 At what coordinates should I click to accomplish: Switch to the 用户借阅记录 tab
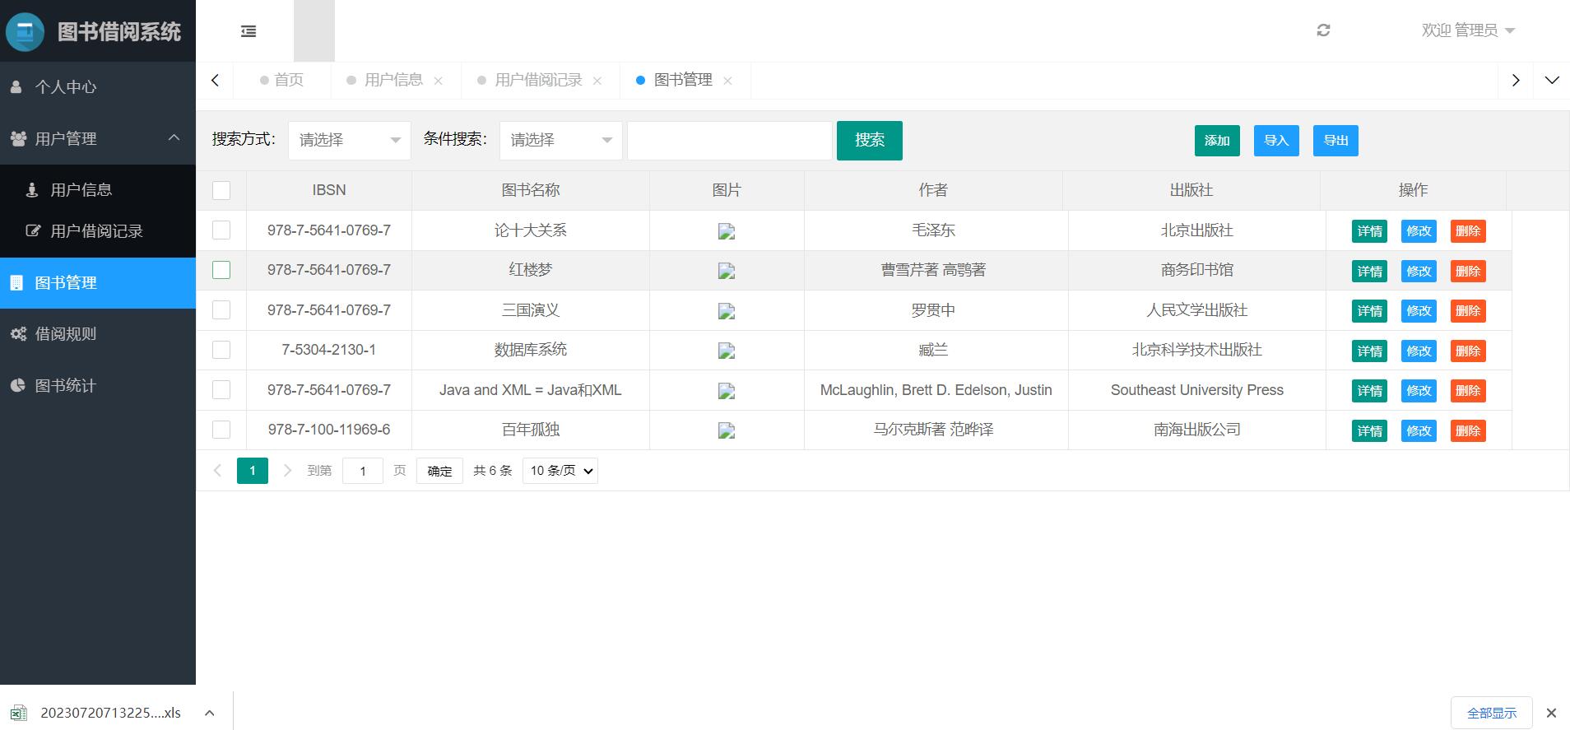click(x=538, y=80)
